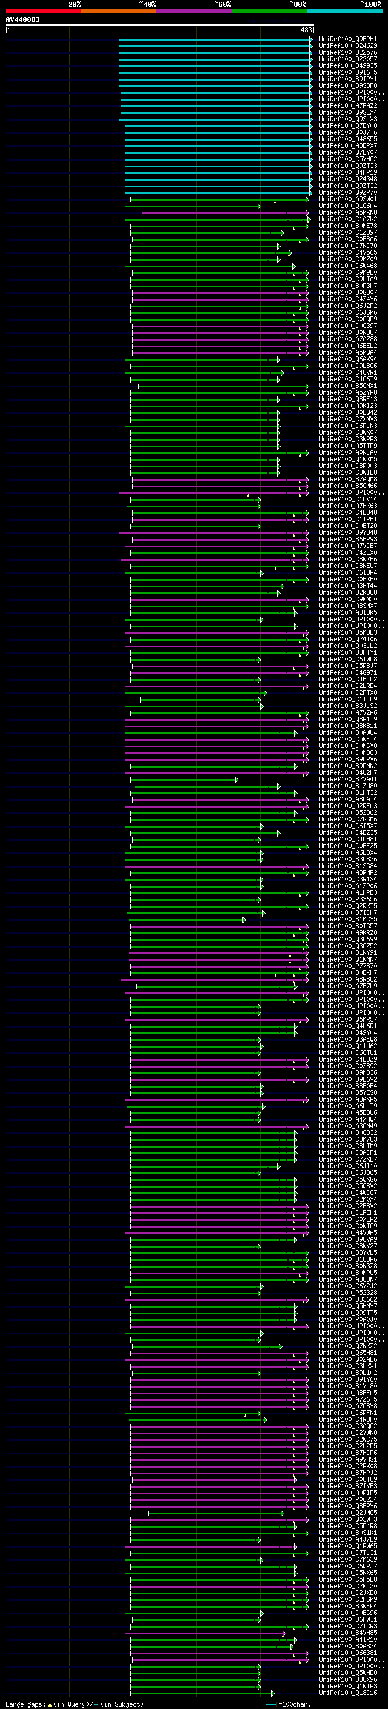Click hit label UniRef100_A3HT44
388x1709 pixels.
point(348,586)
